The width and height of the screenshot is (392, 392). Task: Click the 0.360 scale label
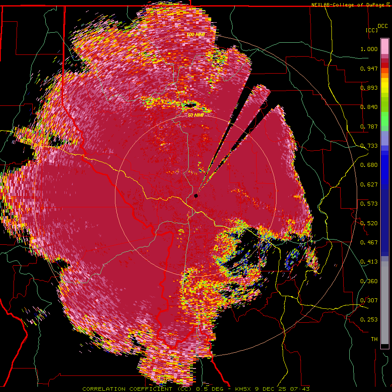369,281
